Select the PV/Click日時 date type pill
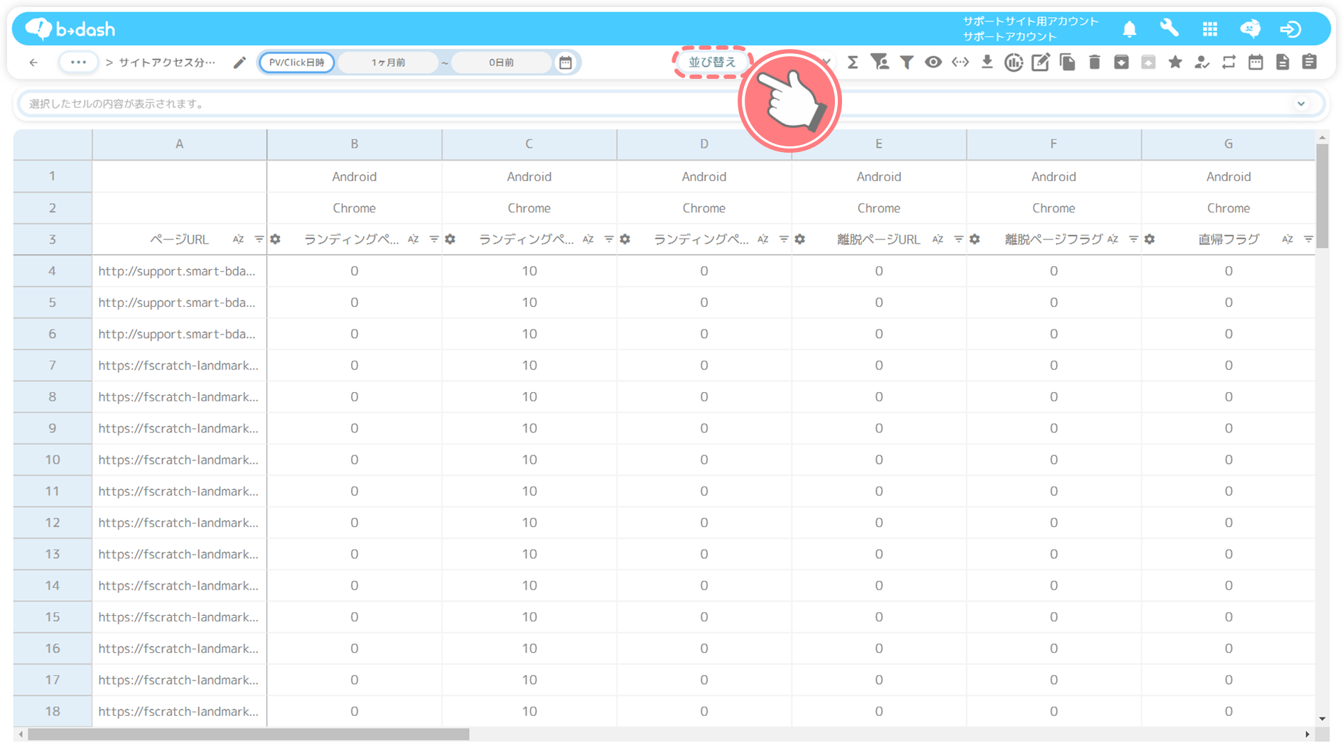 click(x=297, y=63)
